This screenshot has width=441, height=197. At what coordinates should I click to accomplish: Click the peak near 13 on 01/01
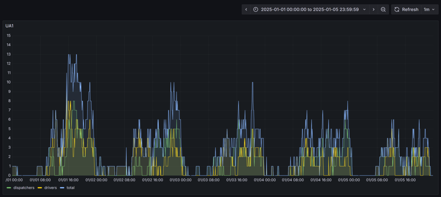pyautogui.click(x=69, y=55)
